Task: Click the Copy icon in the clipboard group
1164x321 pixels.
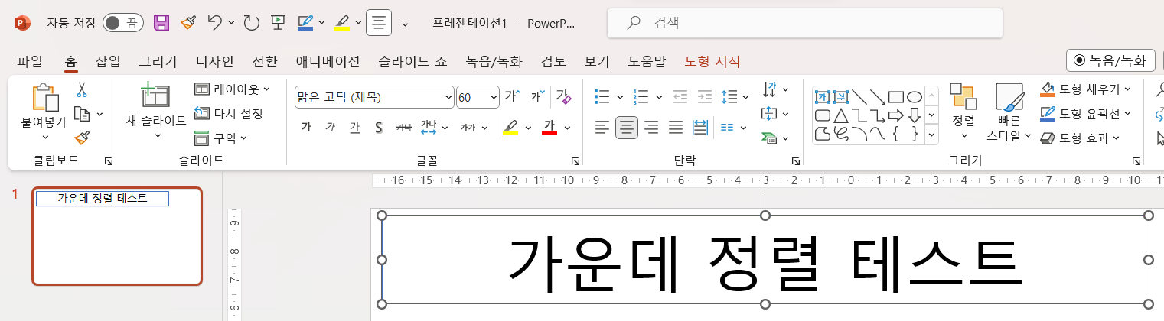Action: tap(82, 115)
